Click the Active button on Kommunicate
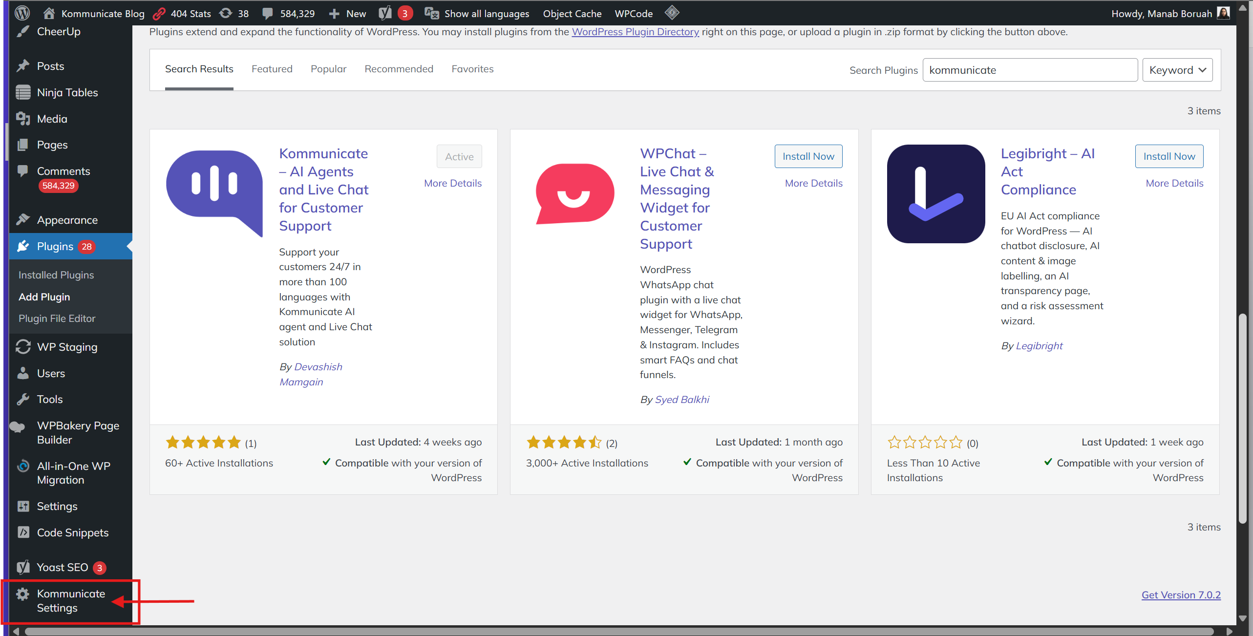Screen dimensions: 1253x636 pyautogui.click(x=459, y=156)
